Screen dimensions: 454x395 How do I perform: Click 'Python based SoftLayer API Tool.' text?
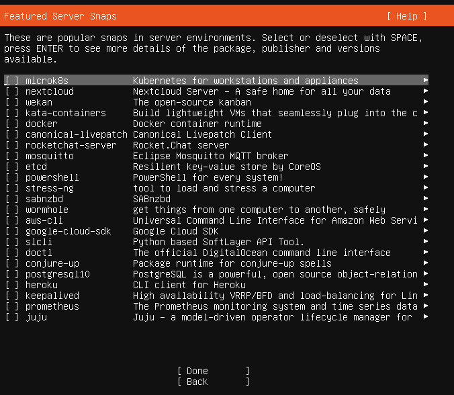click(x=218, y=242)
